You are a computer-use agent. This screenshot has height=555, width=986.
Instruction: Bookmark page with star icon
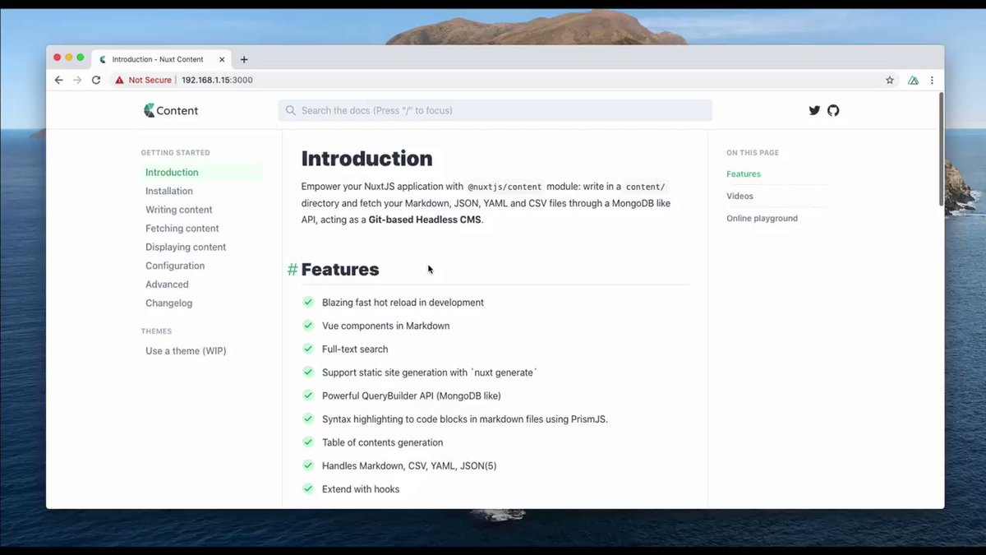(x=890, y=81)
